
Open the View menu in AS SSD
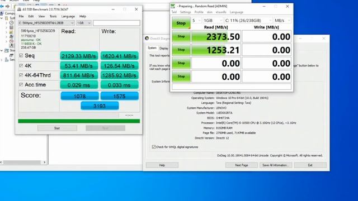click(41, 16)
